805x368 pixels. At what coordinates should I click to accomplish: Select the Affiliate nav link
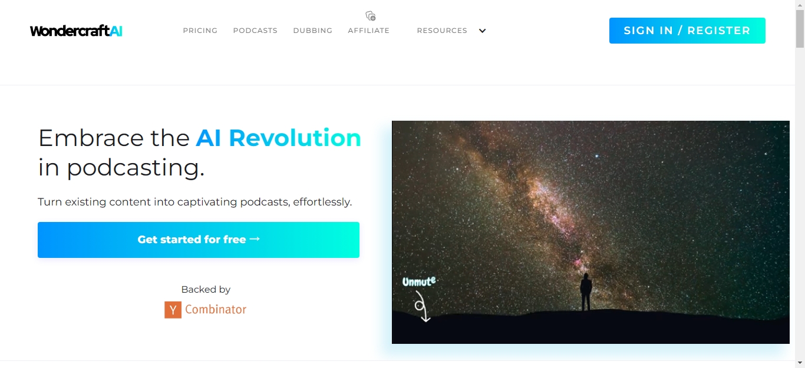(x=369, y=31)
